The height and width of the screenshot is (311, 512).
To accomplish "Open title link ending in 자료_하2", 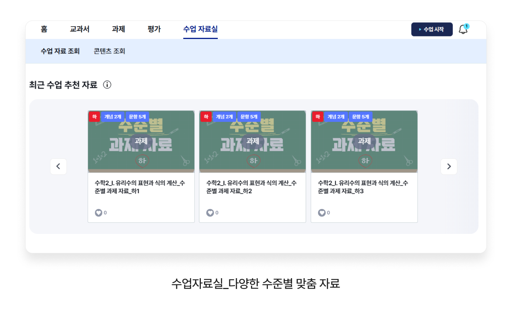I will click(x=251, y=187).
